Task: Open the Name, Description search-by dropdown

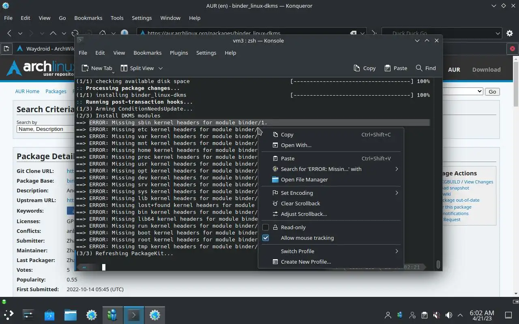Action: tap(45, 129)
